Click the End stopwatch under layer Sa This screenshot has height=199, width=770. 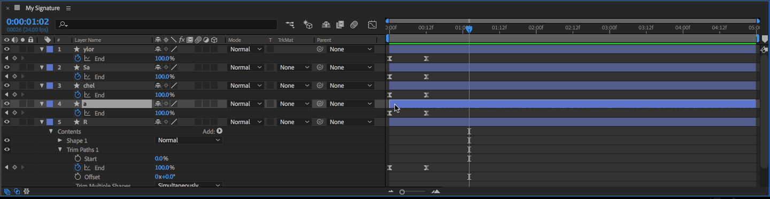pos(78,76)
